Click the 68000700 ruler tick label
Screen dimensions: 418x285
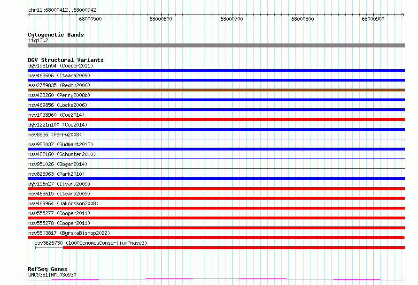232,19
